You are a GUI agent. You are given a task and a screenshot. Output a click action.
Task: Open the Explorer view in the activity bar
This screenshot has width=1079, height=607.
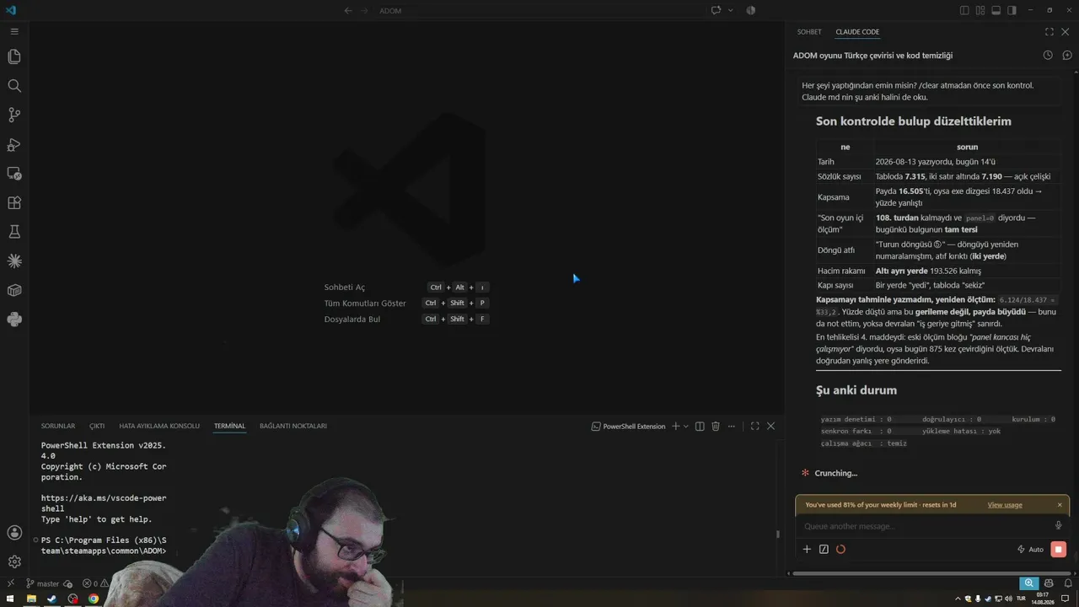14,56
